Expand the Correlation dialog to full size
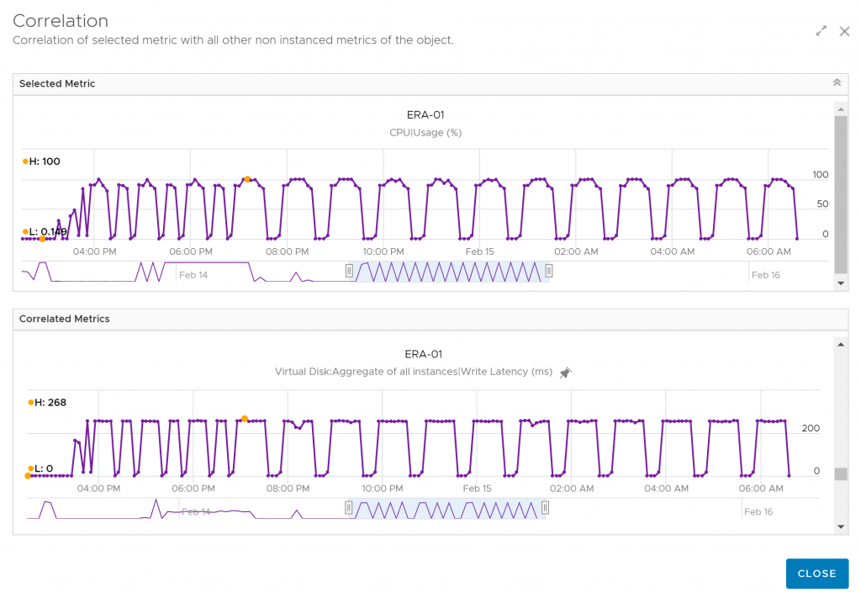The width and height of the screenshot is (861, 603). [821, 31]
